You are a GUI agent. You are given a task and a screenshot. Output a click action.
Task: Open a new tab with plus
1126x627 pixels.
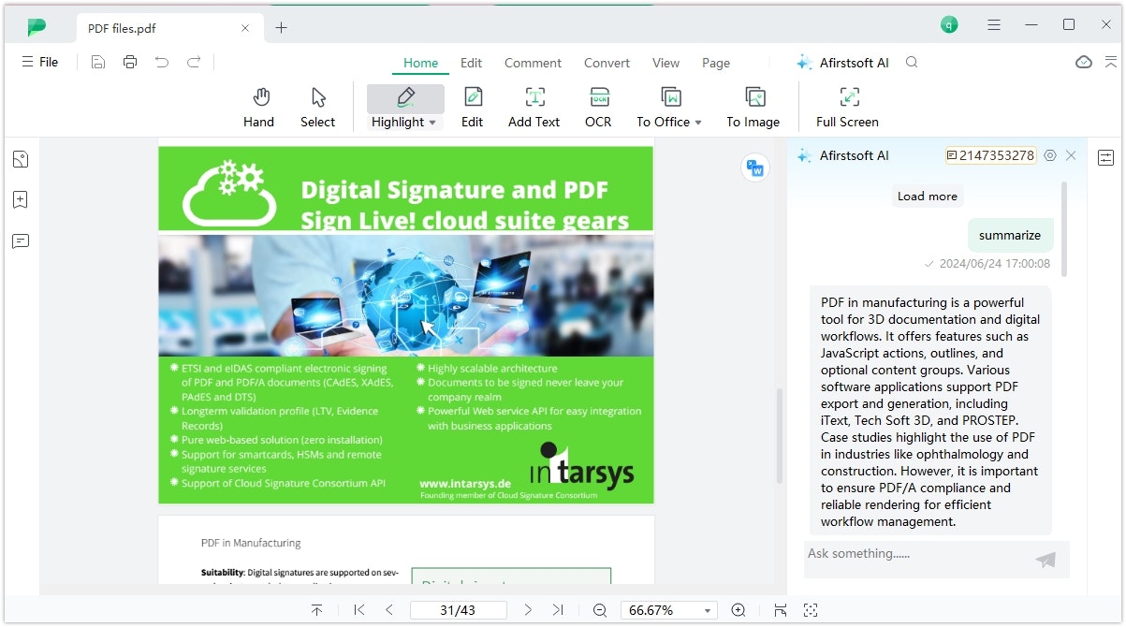tap(281, 28)
